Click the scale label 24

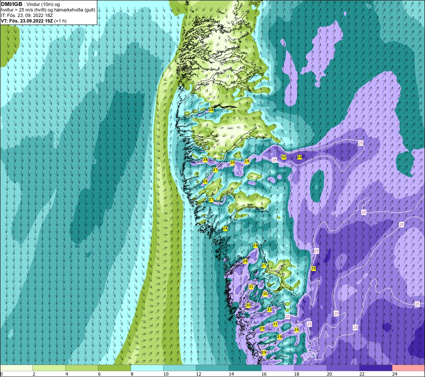point(395,374)
